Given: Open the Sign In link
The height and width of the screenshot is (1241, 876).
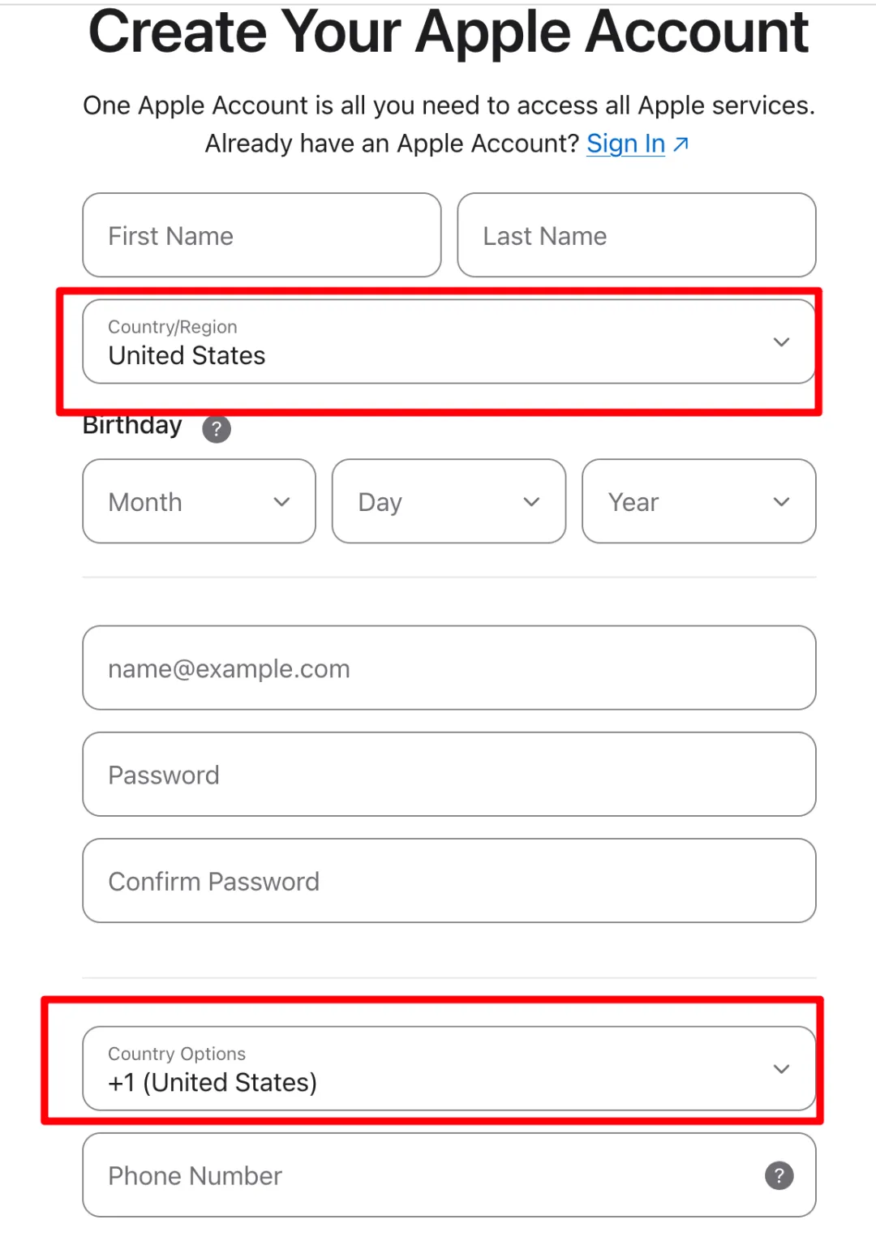Looking at the screenshot, I should coord(625,144).
